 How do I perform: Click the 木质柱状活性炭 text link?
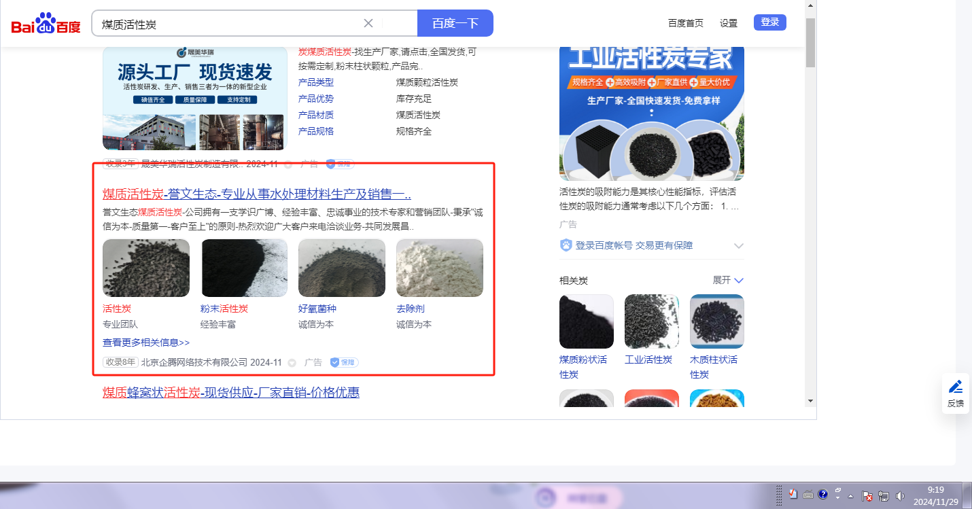[x=714, y=367]
